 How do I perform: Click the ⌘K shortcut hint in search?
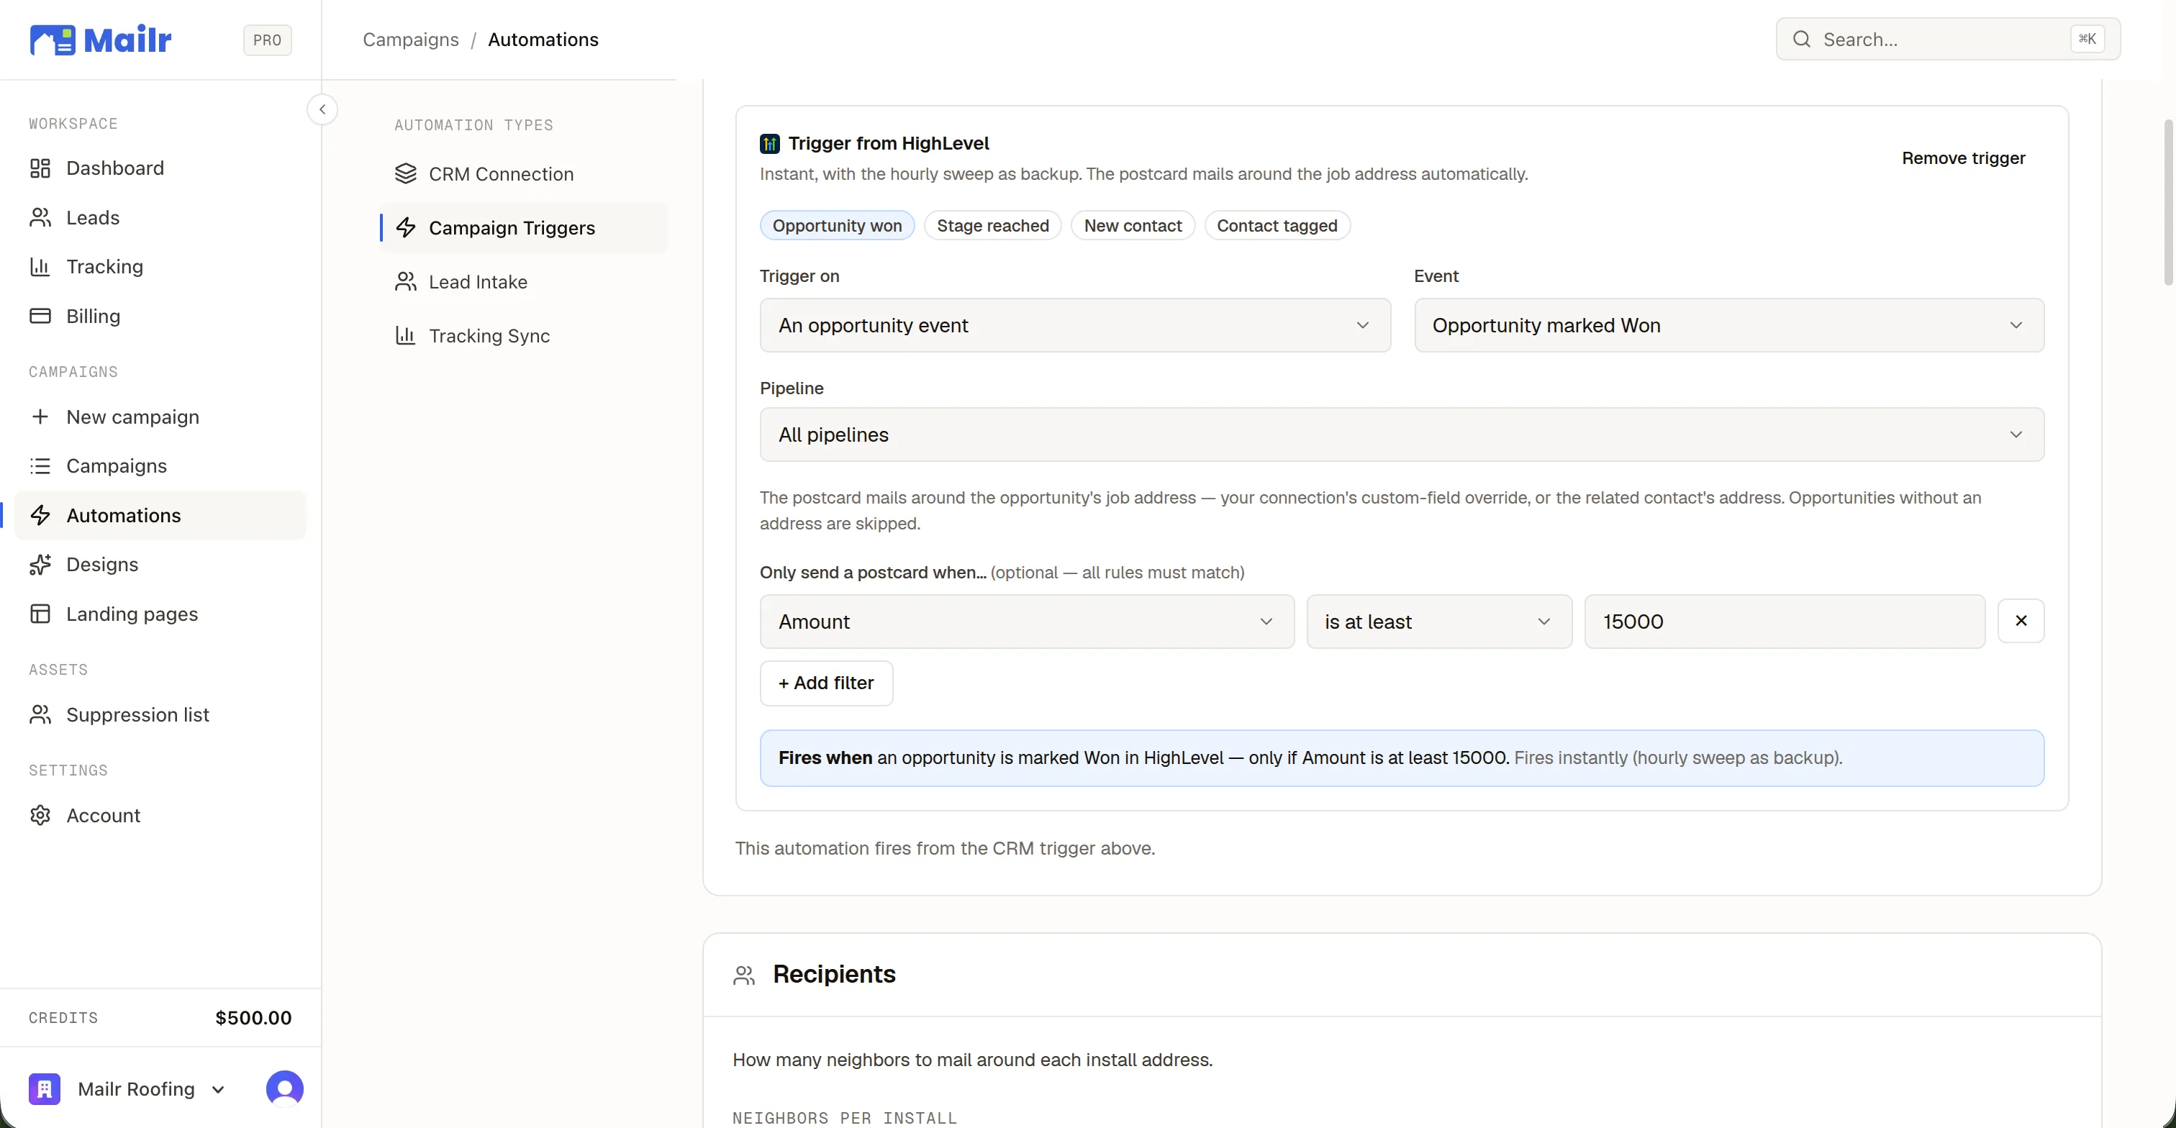pos(2087,39)
